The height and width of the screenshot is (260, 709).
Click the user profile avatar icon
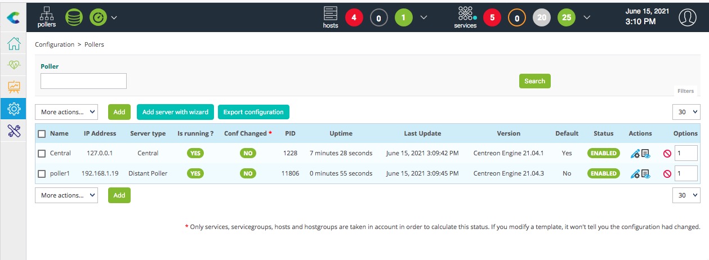coord(686,17)
